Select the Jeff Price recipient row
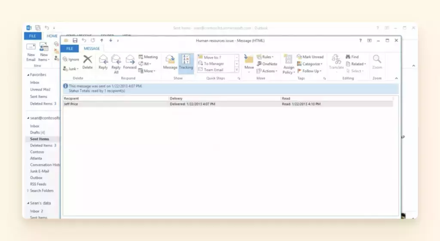Viewport: 440px width, 241px height. click(x=228, y=104)
